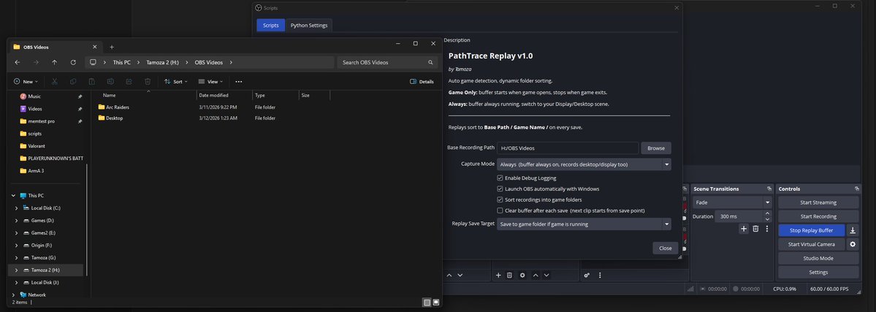
Task: Close the Scripts dialog with Close button
Action: pos(666,248)
